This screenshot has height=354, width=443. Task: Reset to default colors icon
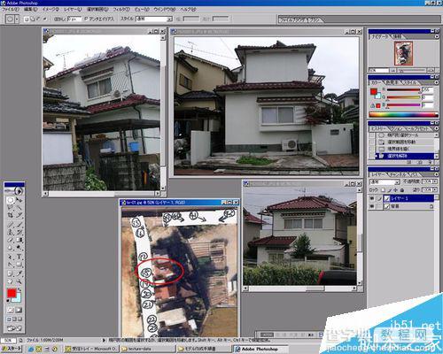[x=8, y=301]
